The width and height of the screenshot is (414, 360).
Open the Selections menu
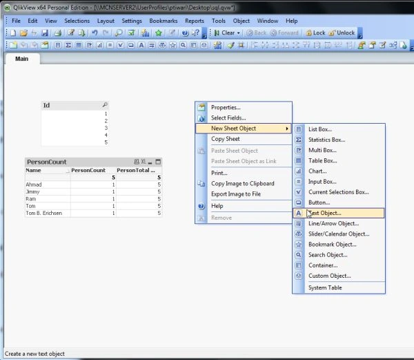coord(77,21)
